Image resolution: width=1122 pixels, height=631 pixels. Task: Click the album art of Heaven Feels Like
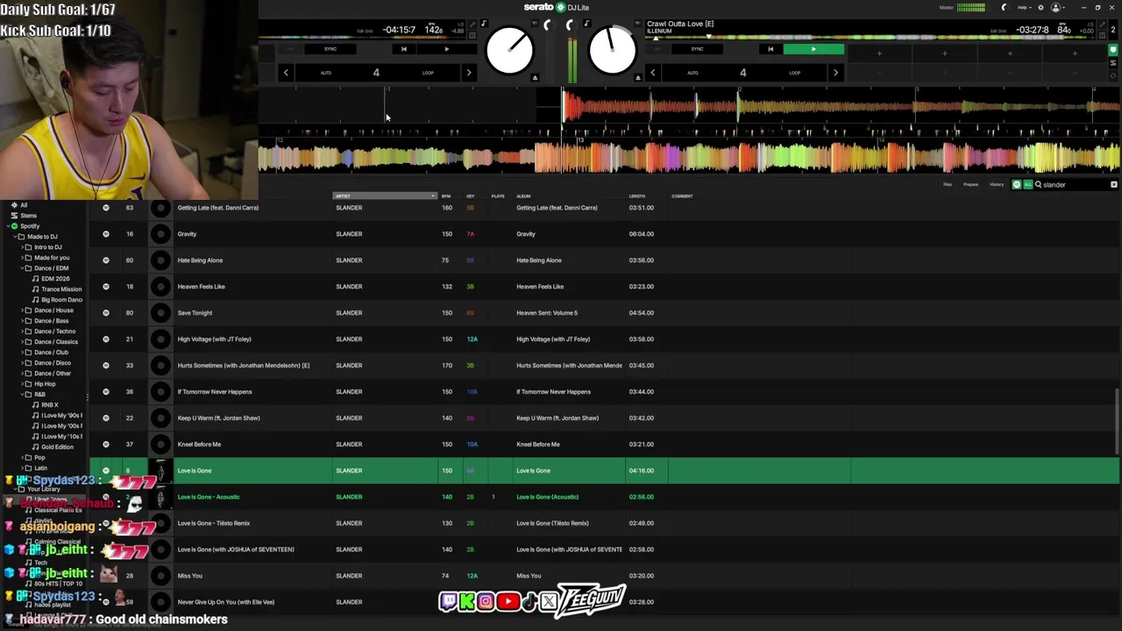click(160, 287)
